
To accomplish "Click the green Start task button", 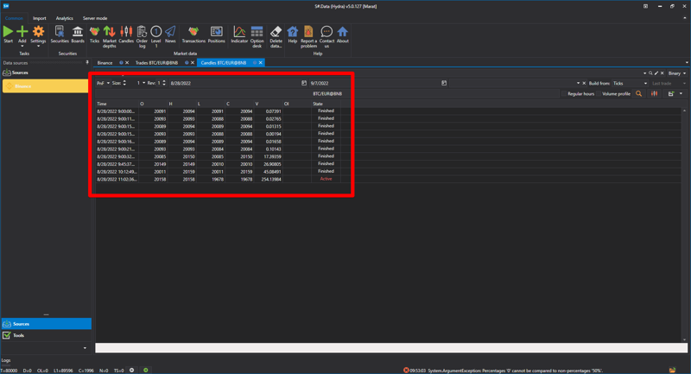I will point(8,33).
